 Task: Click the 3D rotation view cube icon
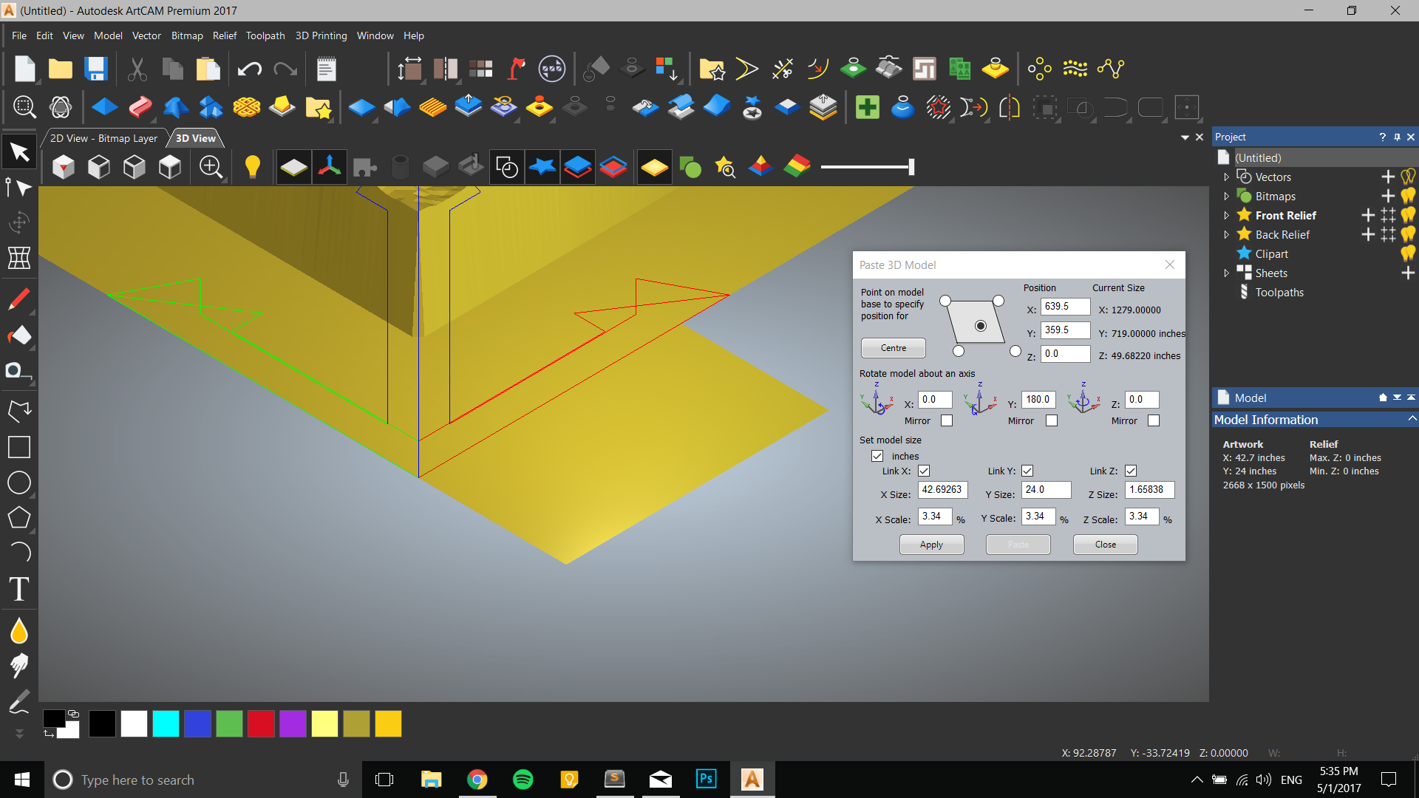[x=62, y=166]
